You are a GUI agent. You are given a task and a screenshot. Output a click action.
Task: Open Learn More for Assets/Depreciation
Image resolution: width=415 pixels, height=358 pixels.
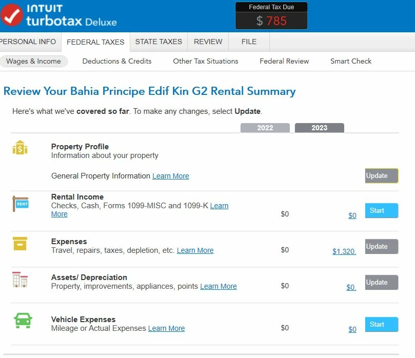click(219, 286)
